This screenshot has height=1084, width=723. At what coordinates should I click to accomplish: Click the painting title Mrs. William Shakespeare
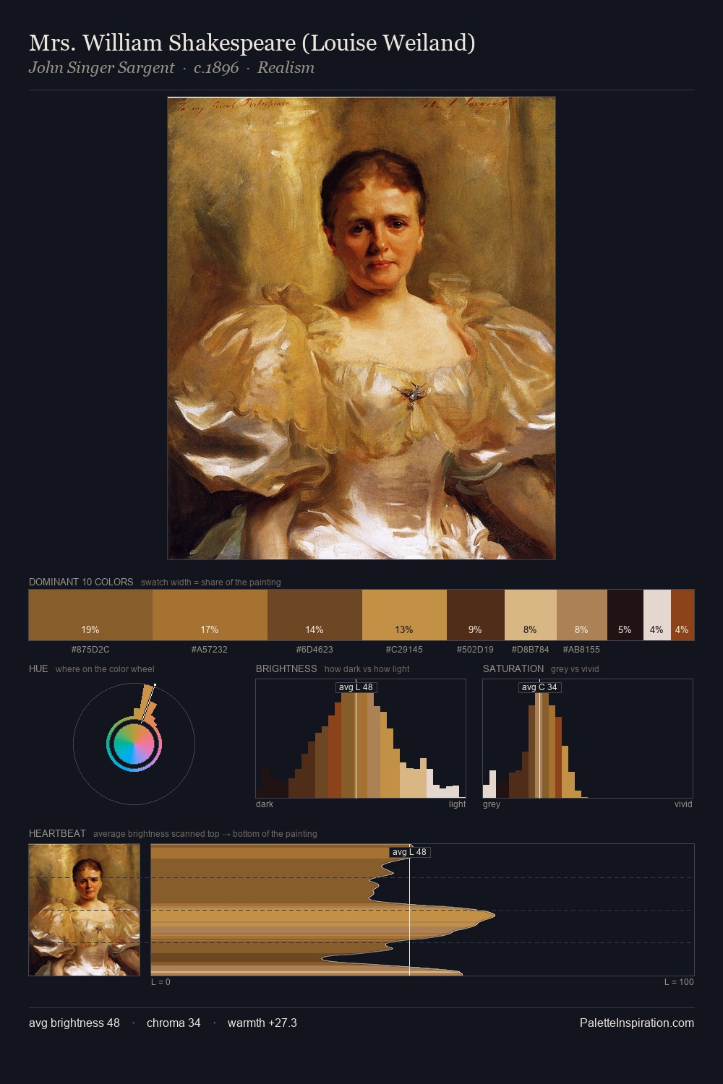252,43
